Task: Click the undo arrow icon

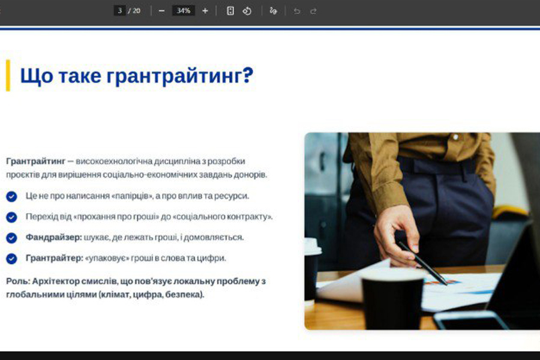Action: 297,11
